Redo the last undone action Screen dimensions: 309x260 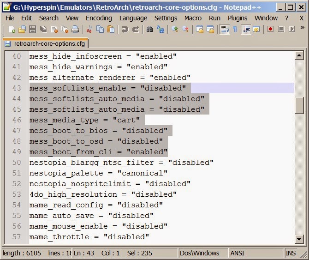click(136, 30)
